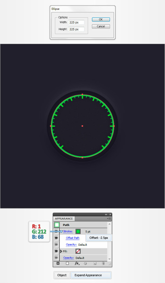This screenshot has width=165, height=283.
Task: Click the Opacity link under Offset Path
Action: click(71, 244)
